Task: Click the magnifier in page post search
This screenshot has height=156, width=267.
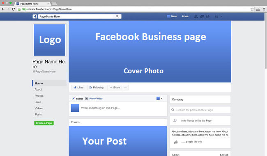Action: 173,110
